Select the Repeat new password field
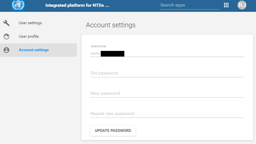 (x=167, y=114)
